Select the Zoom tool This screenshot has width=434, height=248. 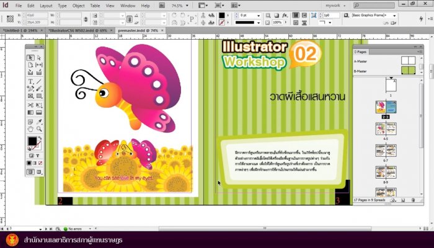(39, 129)
